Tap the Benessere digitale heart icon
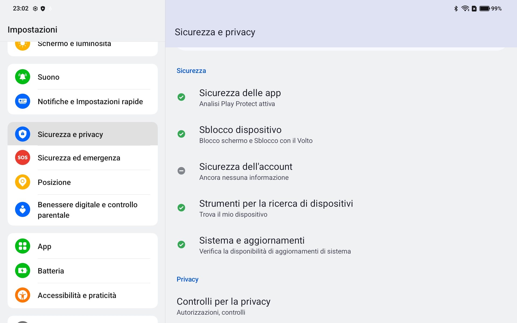The width and height of the screenshot is (517, 323). 23,210
